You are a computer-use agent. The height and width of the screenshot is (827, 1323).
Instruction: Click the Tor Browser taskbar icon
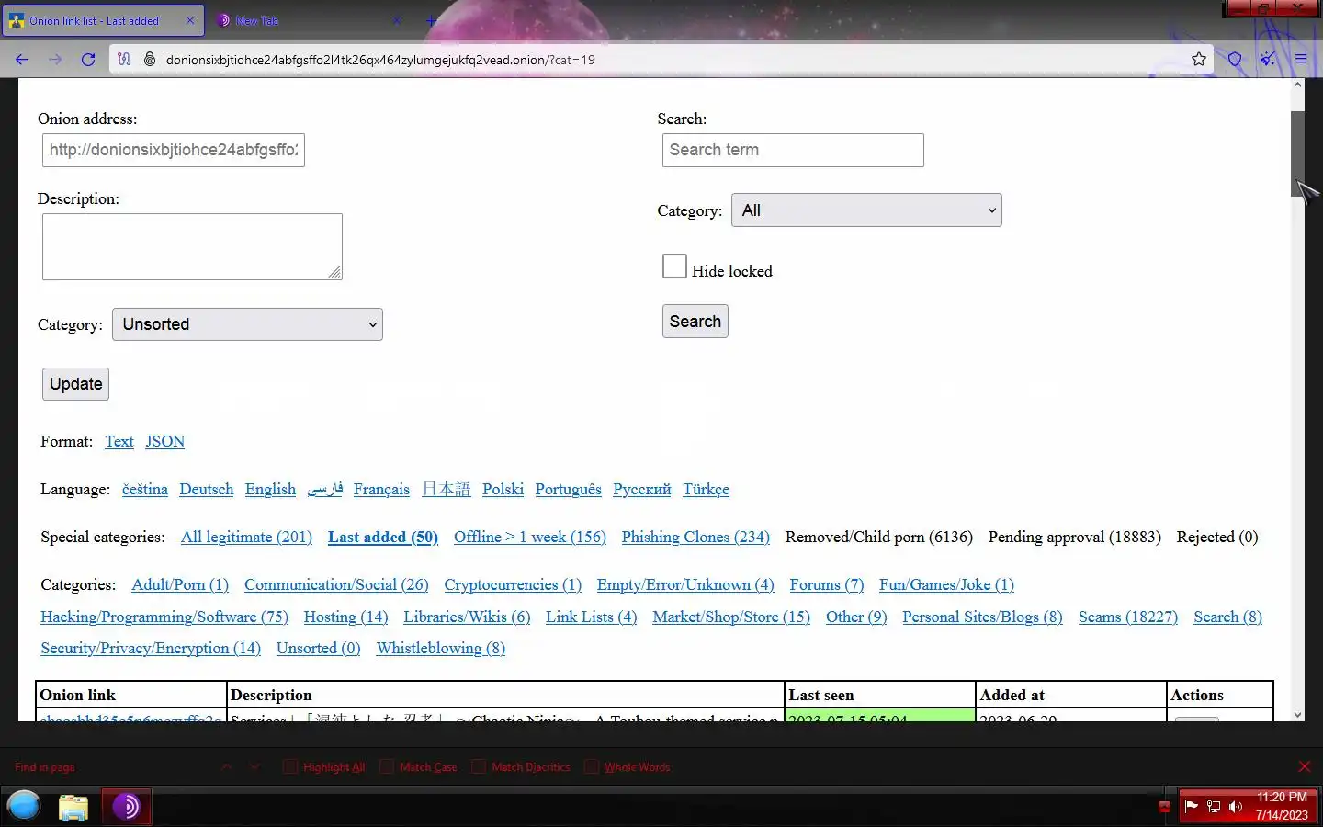click(126, 807)
